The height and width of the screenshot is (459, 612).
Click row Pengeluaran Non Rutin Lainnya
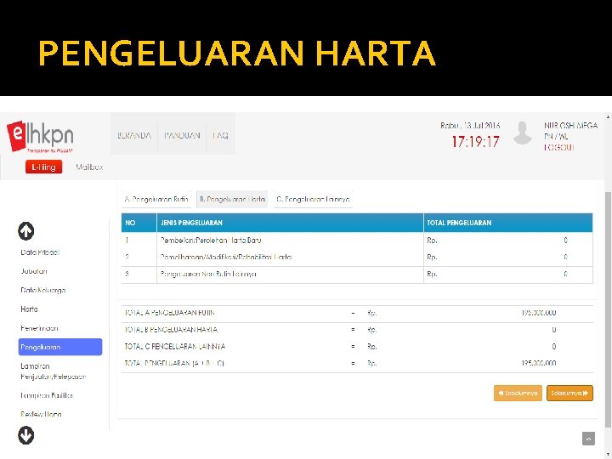coord(357,275)
